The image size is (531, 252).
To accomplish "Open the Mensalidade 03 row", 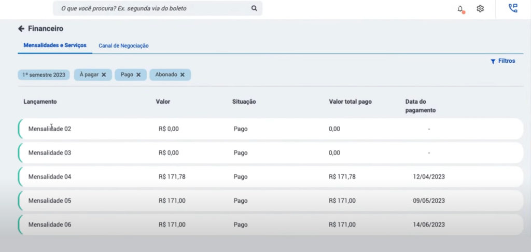I will (50, 153).
